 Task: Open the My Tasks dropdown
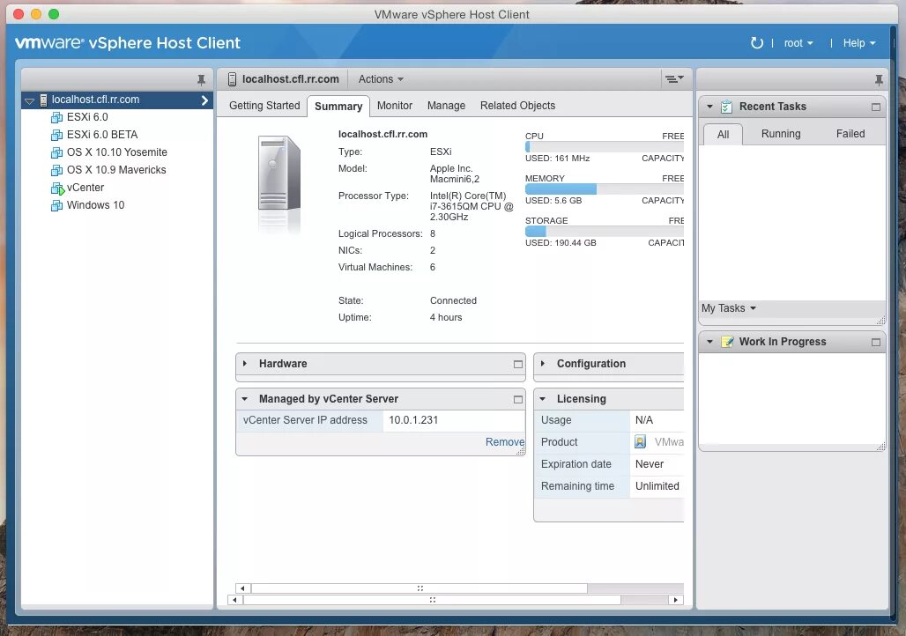[728, 308]
